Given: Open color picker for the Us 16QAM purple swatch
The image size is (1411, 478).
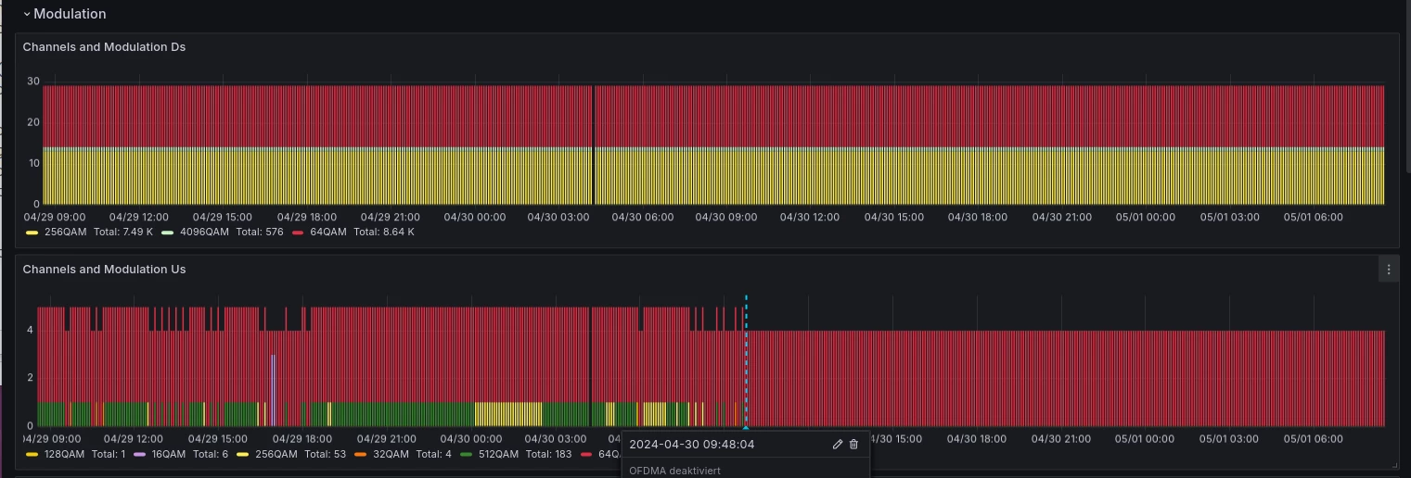Looking at the screenshot, I should (140, 455).
